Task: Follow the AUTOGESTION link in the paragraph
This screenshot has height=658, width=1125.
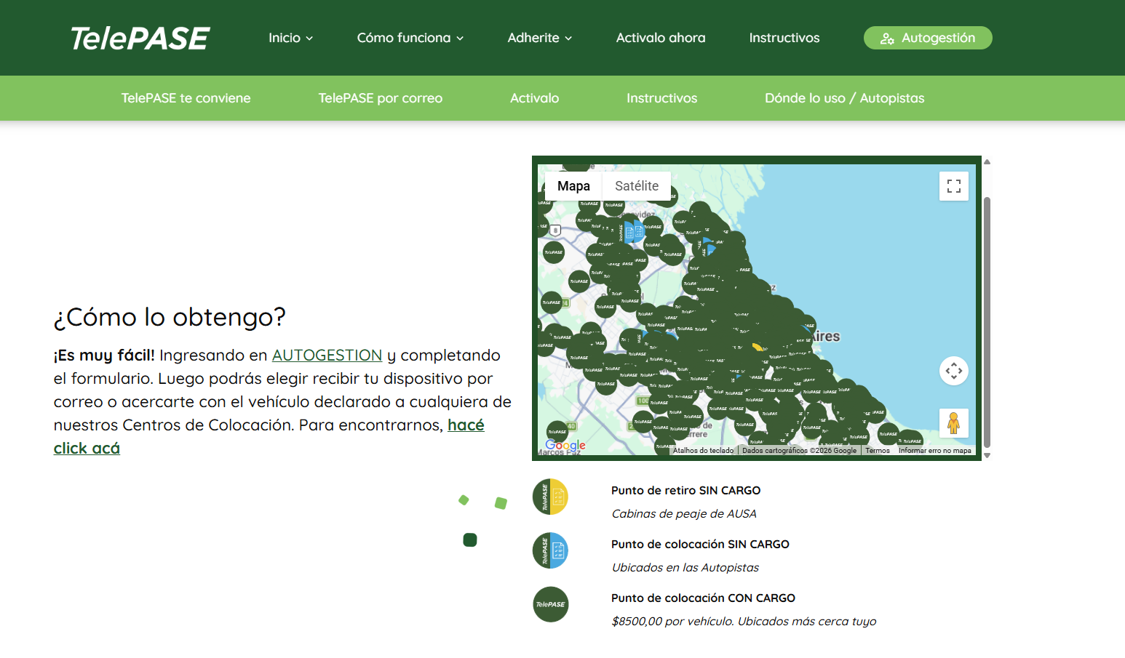Action: (327, 356)
